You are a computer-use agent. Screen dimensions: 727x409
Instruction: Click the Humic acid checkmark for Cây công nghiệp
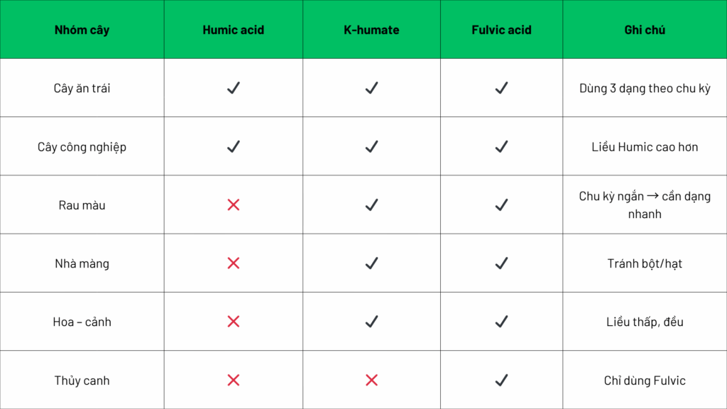233,146
